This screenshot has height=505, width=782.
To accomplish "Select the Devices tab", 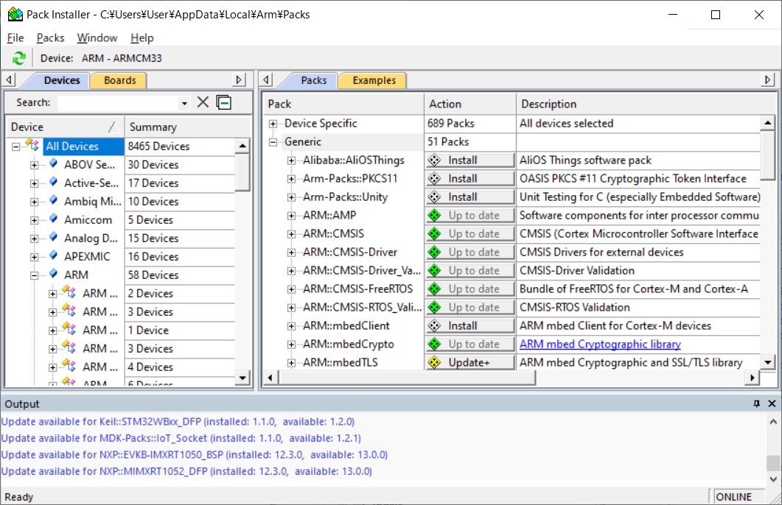I will [62, 80].
